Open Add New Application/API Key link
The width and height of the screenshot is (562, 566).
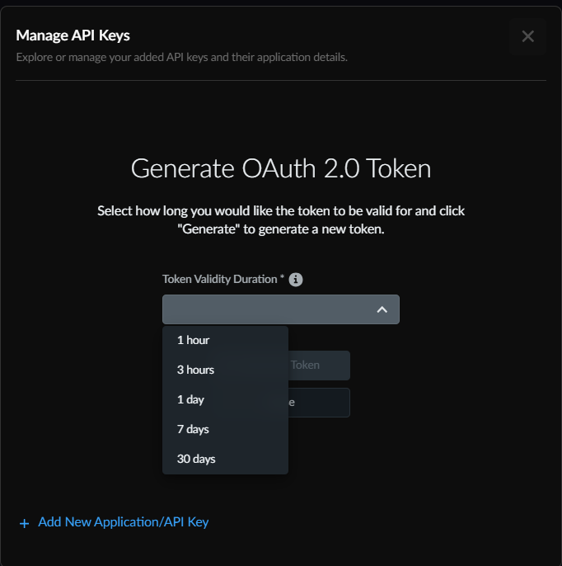[x=124, y=522]
